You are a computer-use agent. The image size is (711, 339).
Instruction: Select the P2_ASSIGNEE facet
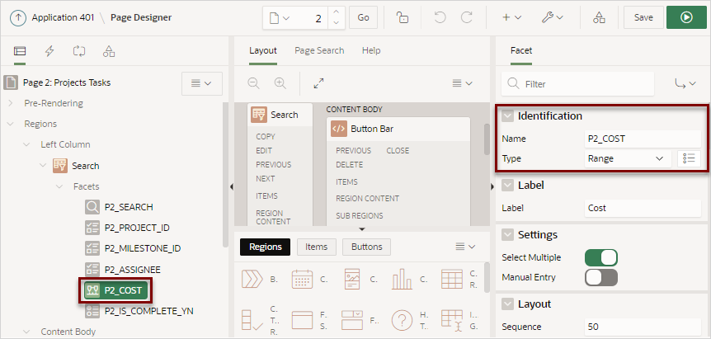click(133, 270)
